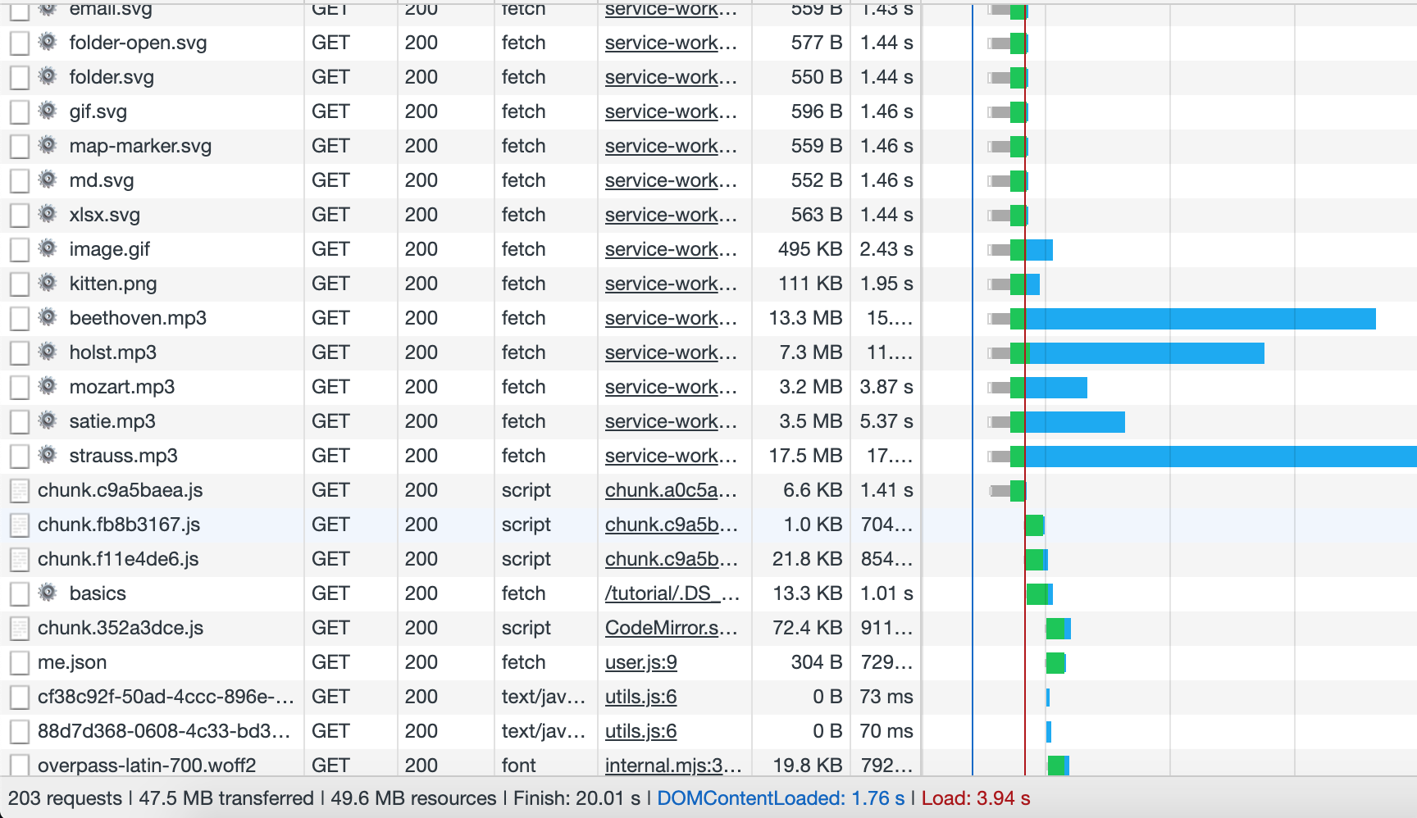Click the script file icon for chunk.352a3dce.js
The width and height of the screenshot is (1417, 818).
pos(19,628)
